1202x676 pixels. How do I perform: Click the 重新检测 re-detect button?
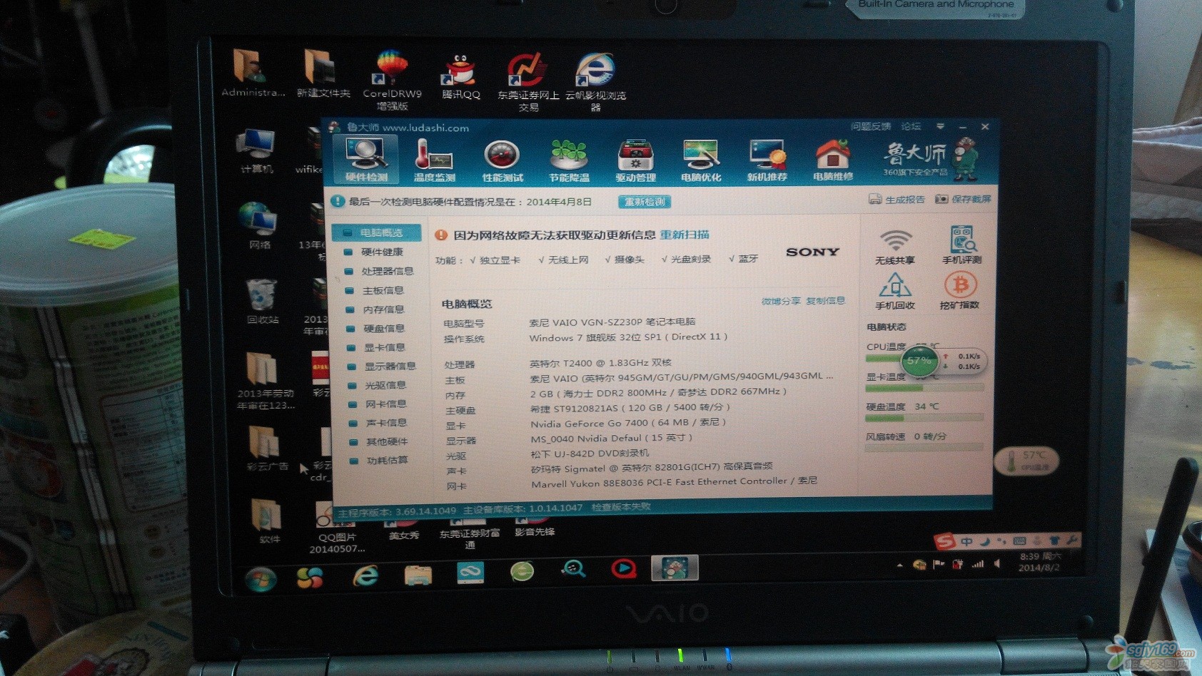[x=645, y=202]
